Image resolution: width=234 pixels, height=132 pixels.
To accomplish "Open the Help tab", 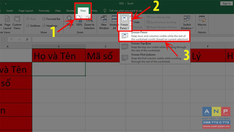I will click(94, 11).
